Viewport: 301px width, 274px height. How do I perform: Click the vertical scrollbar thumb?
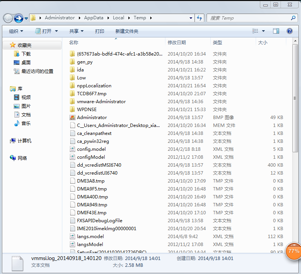[x=295, y=98]
